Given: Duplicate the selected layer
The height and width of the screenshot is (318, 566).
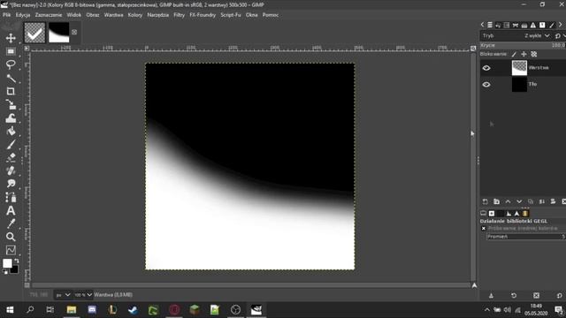Looking at the screenshot, I should [x=531, y=201].
